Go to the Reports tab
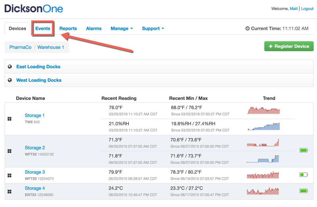The width and height of the screenshot is (317, 207). click(68, 28)
